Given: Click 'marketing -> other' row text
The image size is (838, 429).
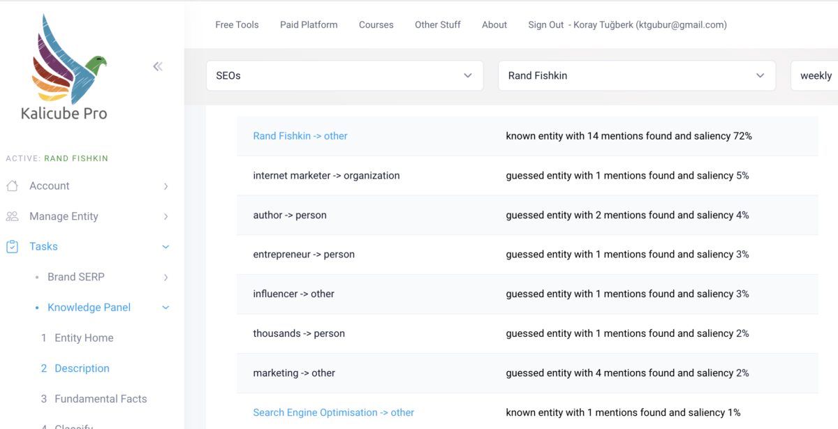Looking at the screenshot, I should point(294,373).
